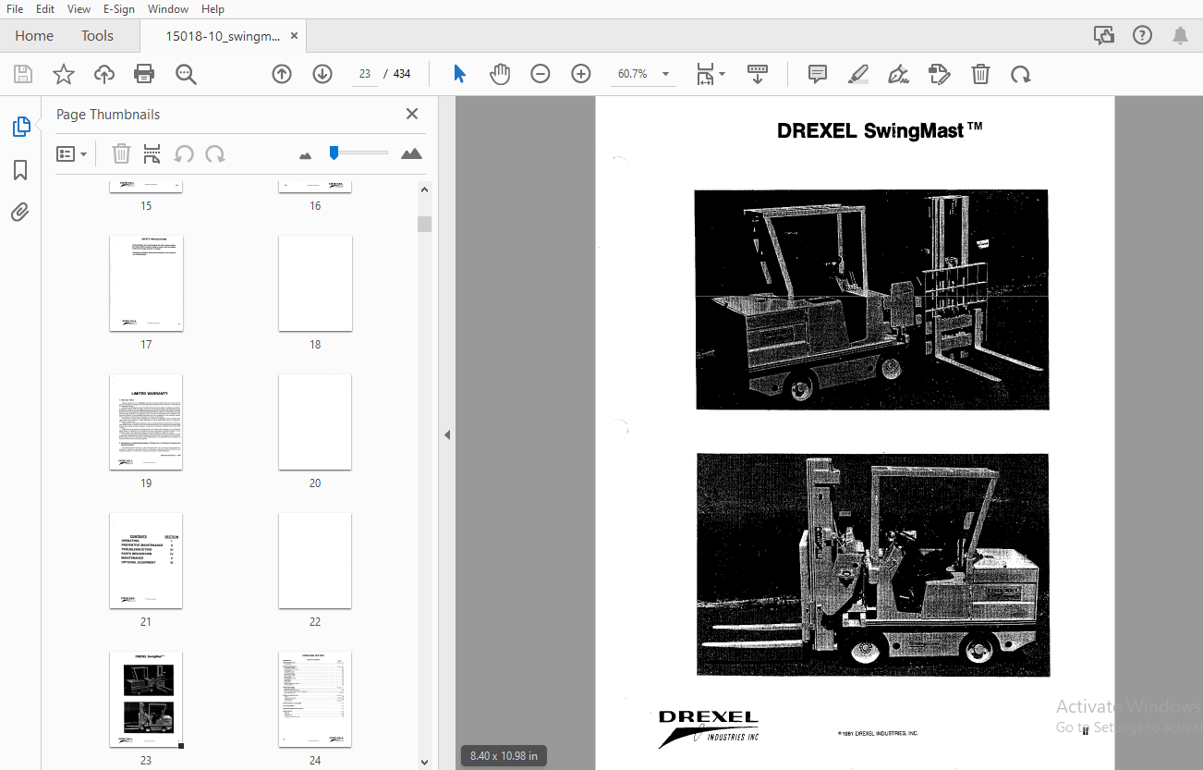This screenshot has width=1203, height=770.
Task: Rotate thumbnails counterclockwise
Action: point(184,153)
